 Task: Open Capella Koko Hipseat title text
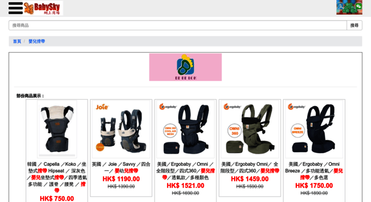(57, 177)
